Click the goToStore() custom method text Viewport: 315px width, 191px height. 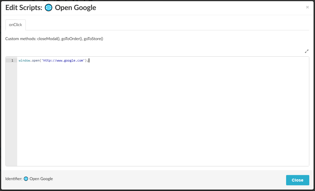coord(94,38)
